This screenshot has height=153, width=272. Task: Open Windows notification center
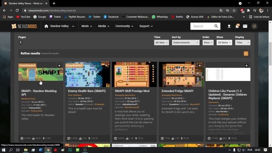click(x=265, y=150)
